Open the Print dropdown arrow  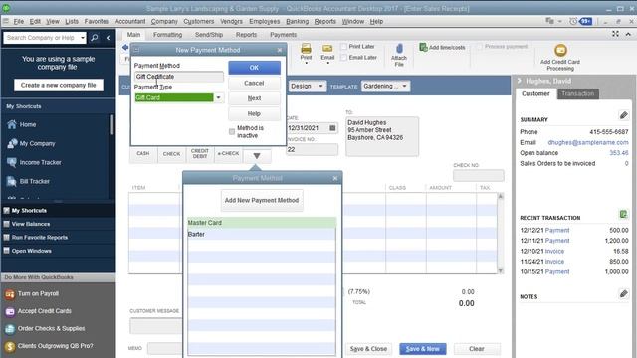[306, 64]
